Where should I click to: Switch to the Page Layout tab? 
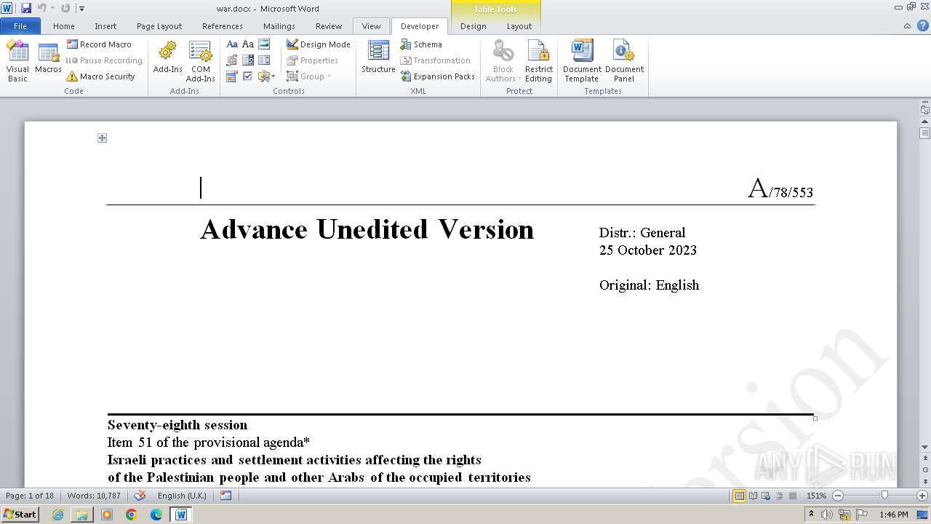[x=159, y=26]
